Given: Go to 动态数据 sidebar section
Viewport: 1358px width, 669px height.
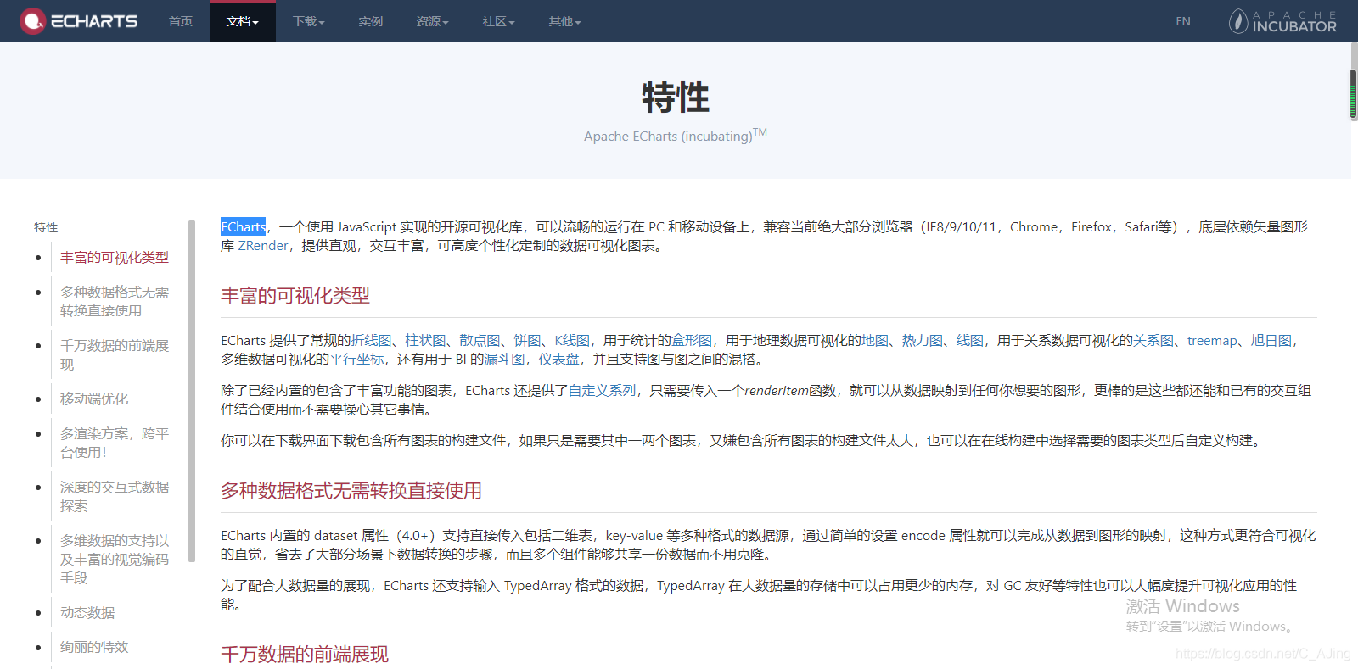Looking at the screenshot, I should 87,612.
